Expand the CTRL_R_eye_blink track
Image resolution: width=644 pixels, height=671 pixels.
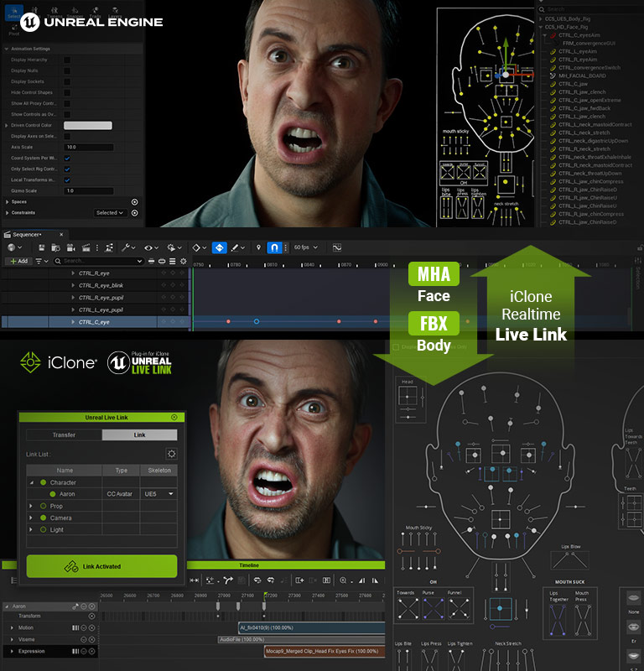(73, 285)
